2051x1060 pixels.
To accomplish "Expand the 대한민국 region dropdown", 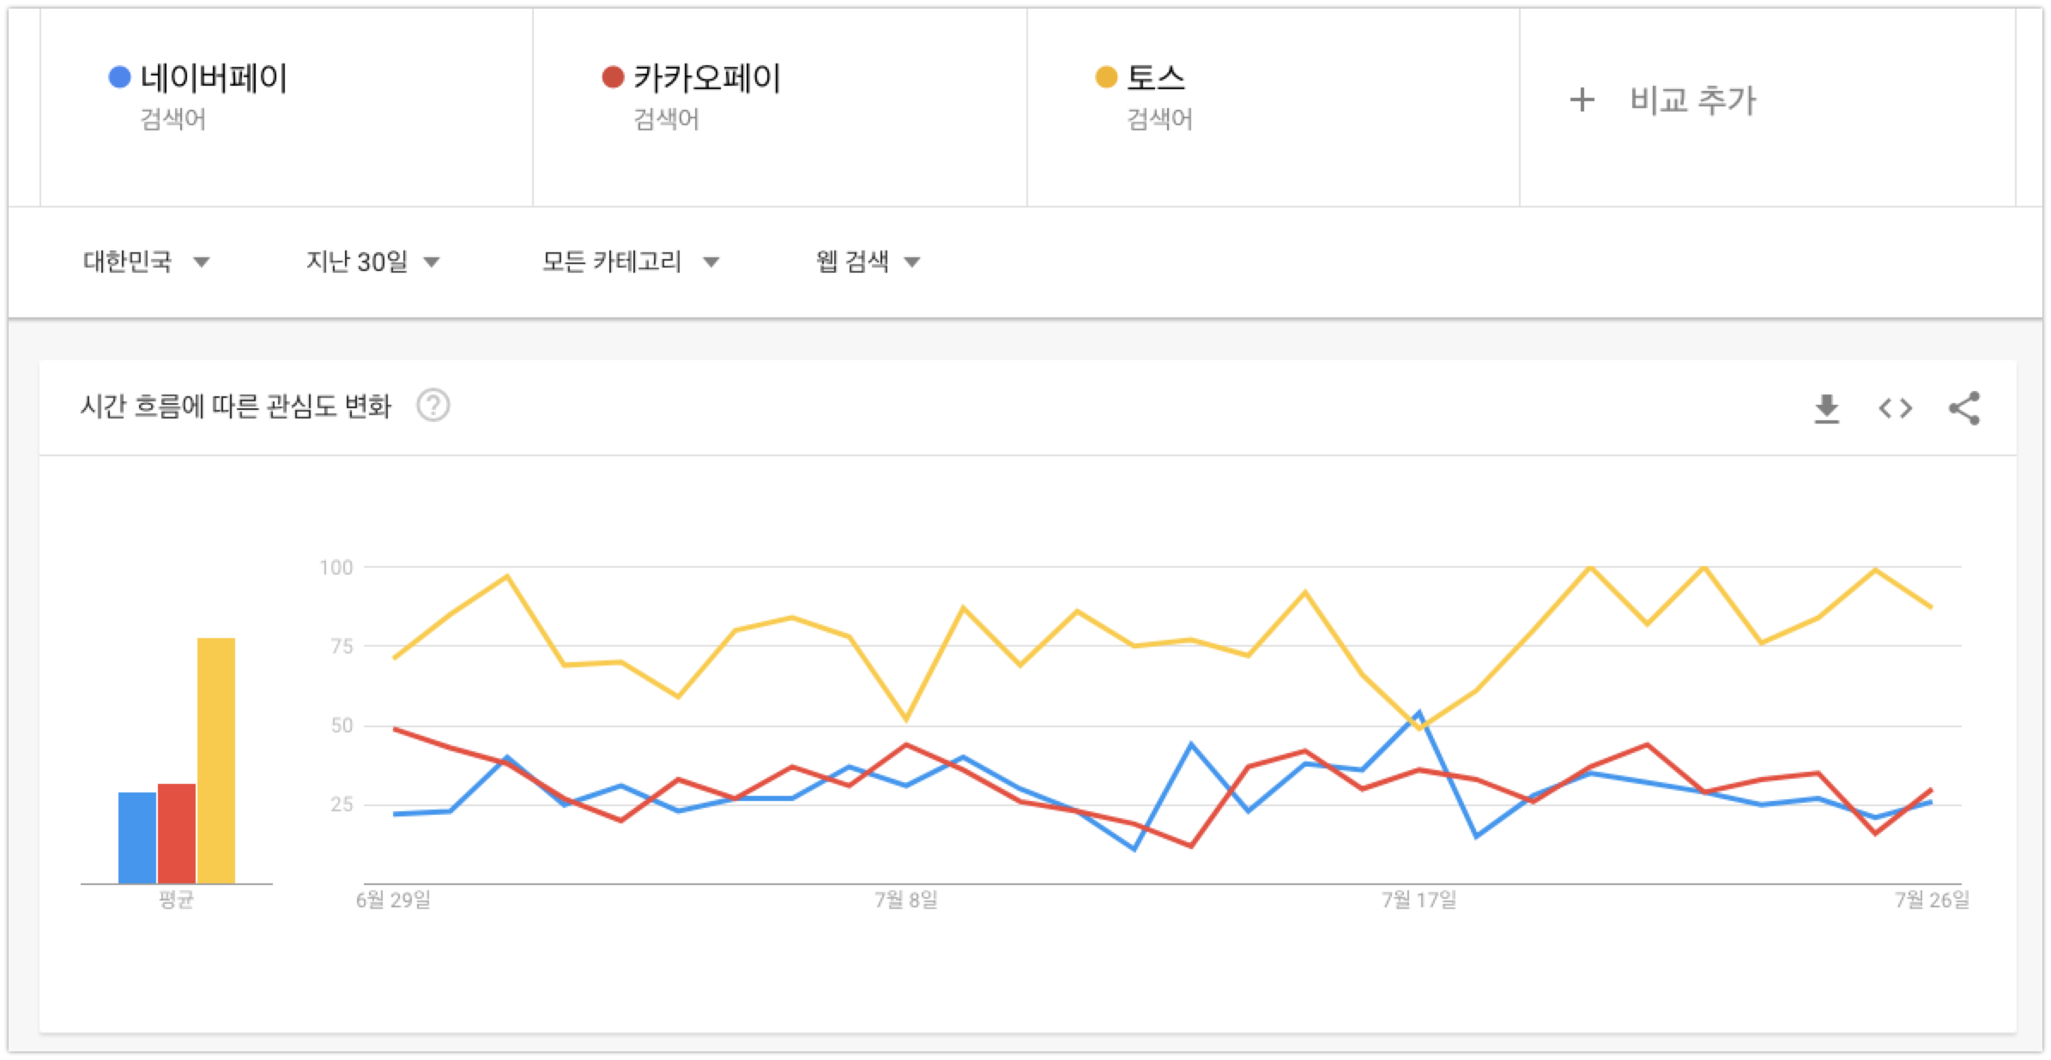I will click(146, 261).
